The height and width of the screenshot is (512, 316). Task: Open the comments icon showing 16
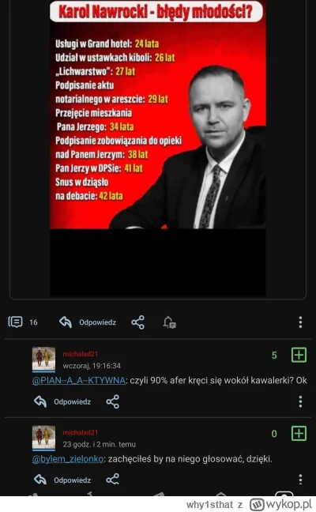15,322
